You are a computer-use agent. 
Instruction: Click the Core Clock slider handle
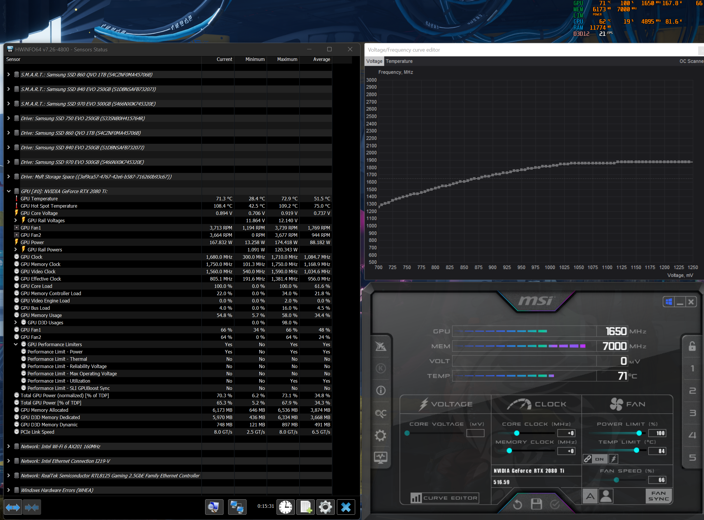(516, 433)
